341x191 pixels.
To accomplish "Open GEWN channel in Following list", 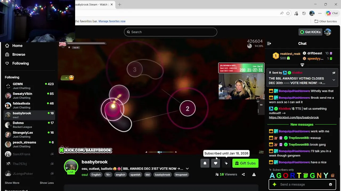I will pyautogui.click(x=29, y=86).
